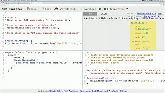This screenshot has width=165, height=93.
Task: Fork the current snippet
Action: click(x=46, y=9)
